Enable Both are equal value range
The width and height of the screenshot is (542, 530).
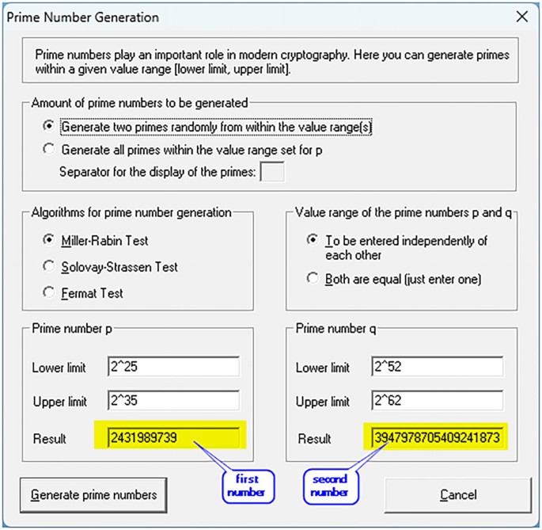click(x=313, y=279)
